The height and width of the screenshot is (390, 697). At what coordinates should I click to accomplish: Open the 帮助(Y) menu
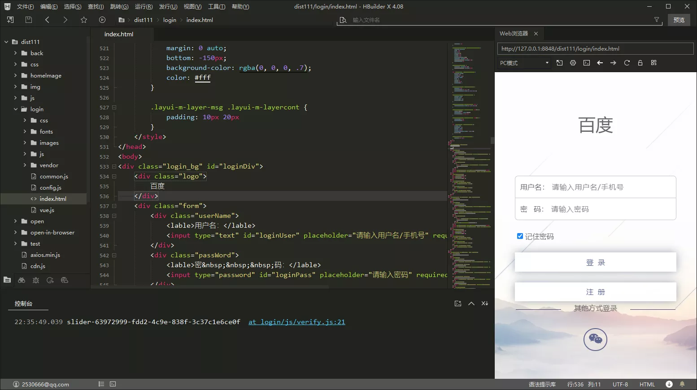pos(240,7)
